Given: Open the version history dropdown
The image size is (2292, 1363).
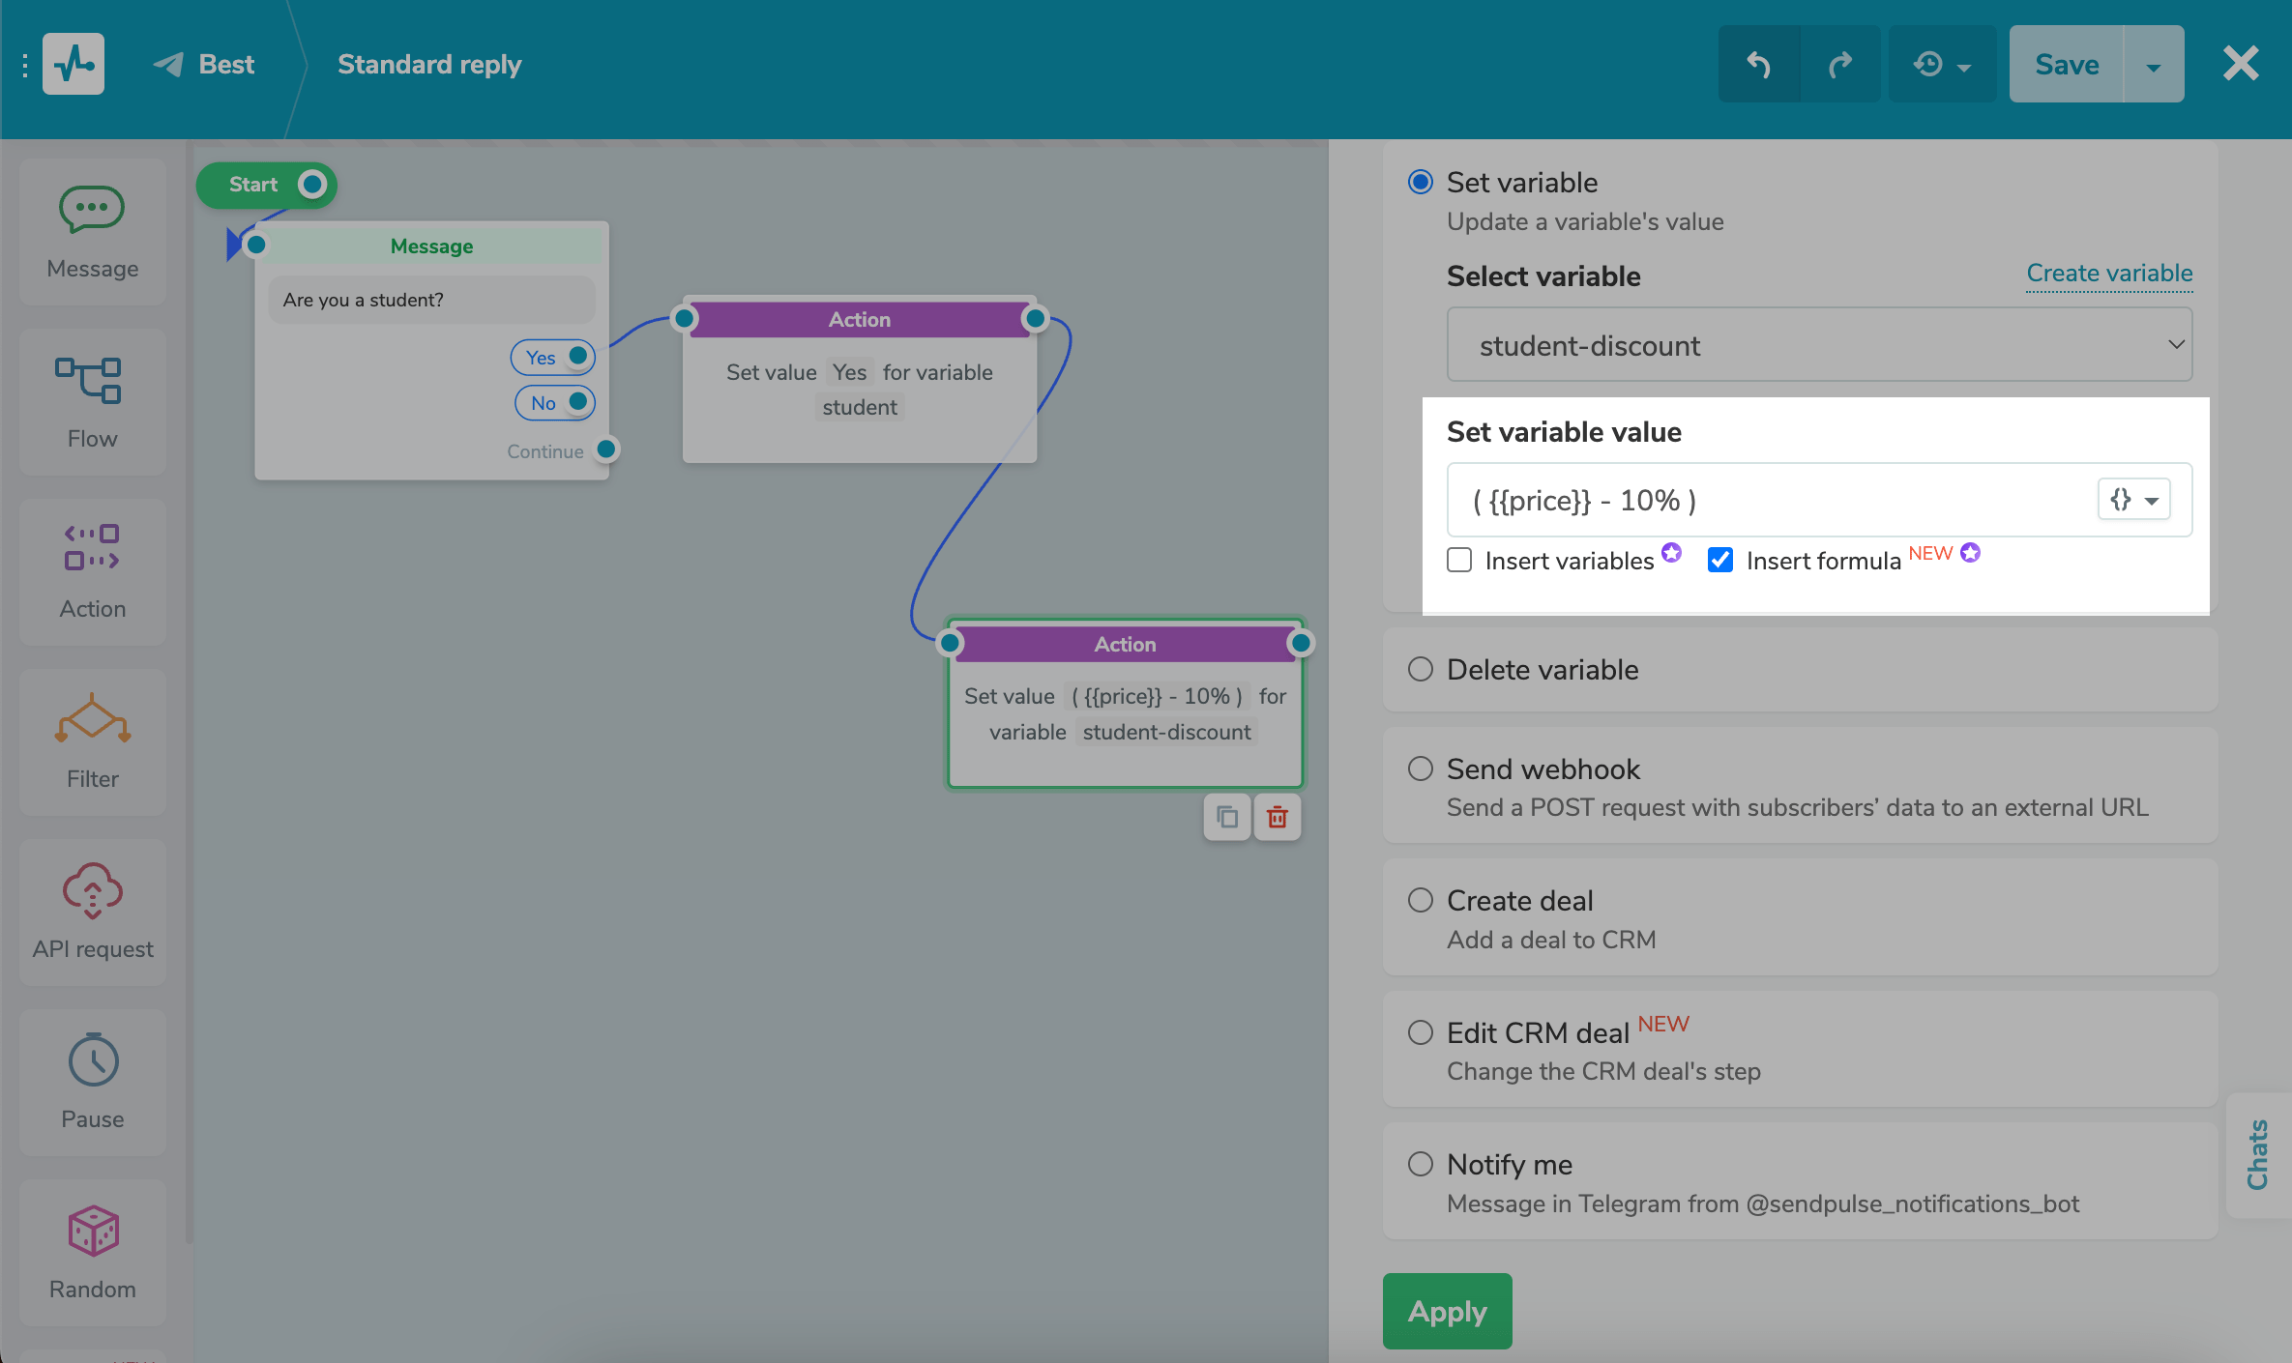Looking at the screenshot, I should (1942, 65).
